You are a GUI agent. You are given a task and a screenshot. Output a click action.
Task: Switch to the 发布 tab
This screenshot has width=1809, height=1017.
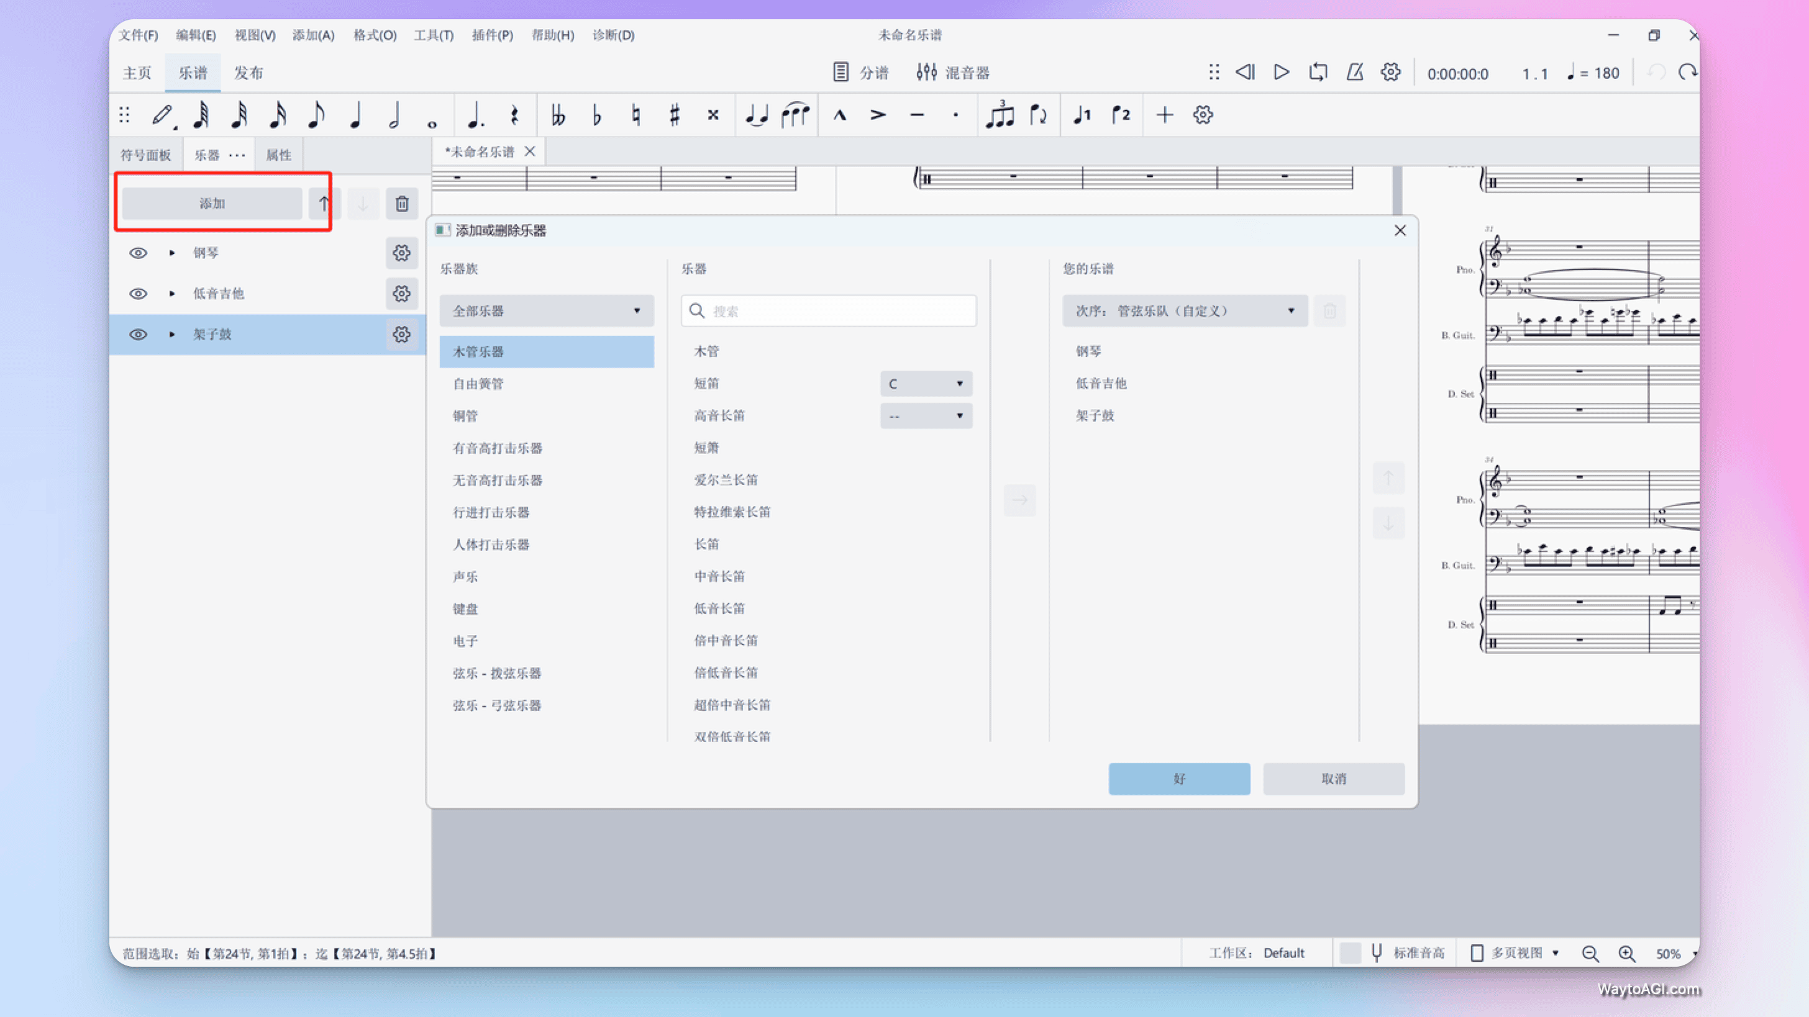pyautogui.click(x=248, y=73)
